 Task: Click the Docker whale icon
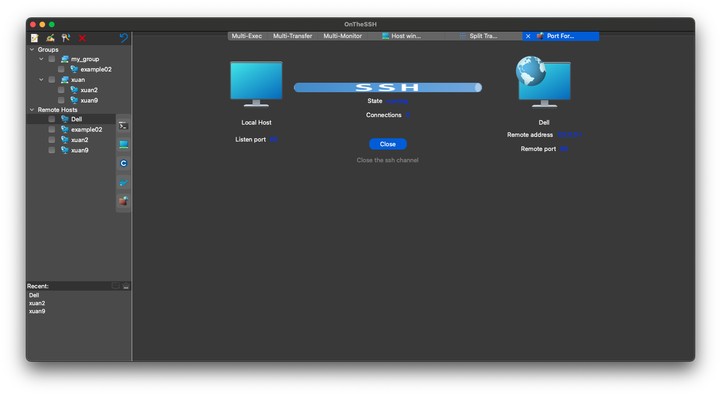coord(123,182)
